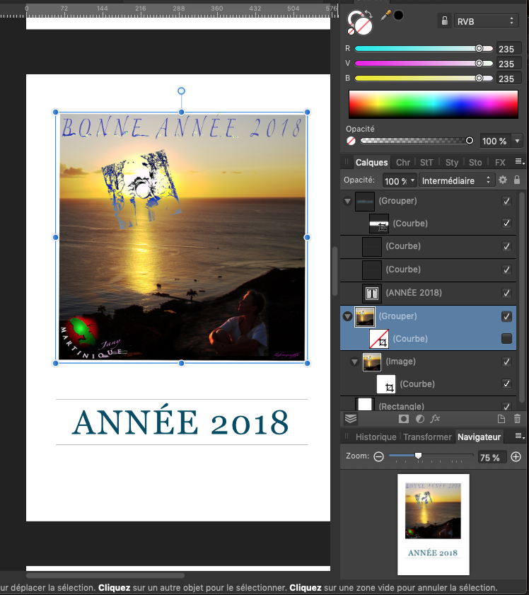Toggle visibility of (Rectangle) layer

[x=506, y=406]
